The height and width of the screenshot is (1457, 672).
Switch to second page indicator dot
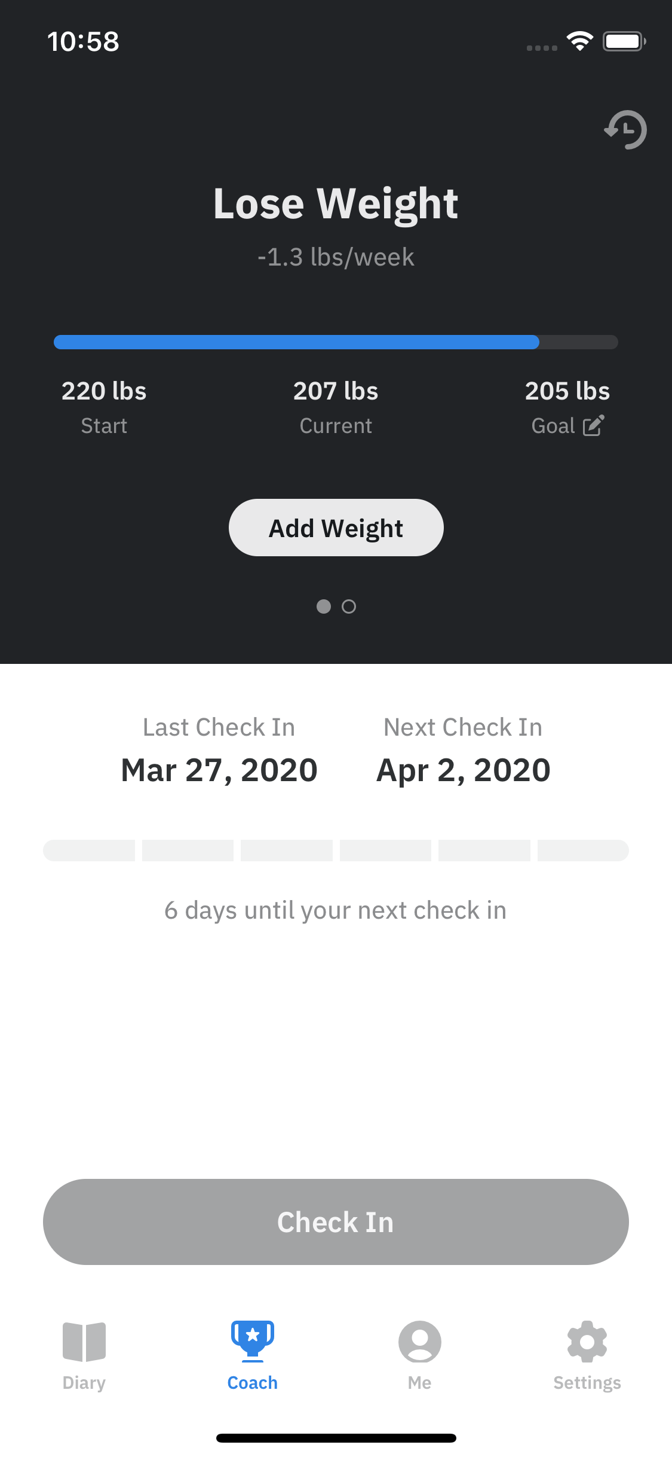(x=349, y=606)
